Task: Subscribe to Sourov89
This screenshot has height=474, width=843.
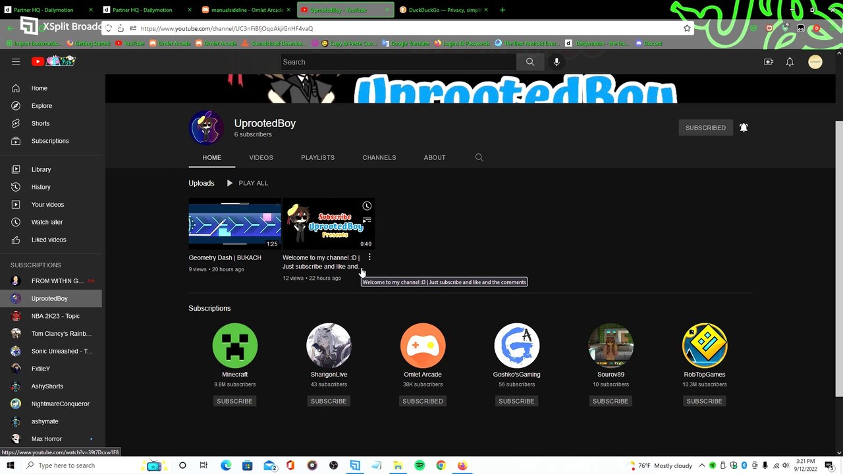Action: [611, 401]
